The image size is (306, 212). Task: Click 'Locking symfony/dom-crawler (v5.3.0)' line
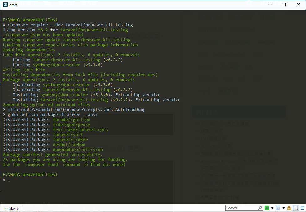point(58,65)
